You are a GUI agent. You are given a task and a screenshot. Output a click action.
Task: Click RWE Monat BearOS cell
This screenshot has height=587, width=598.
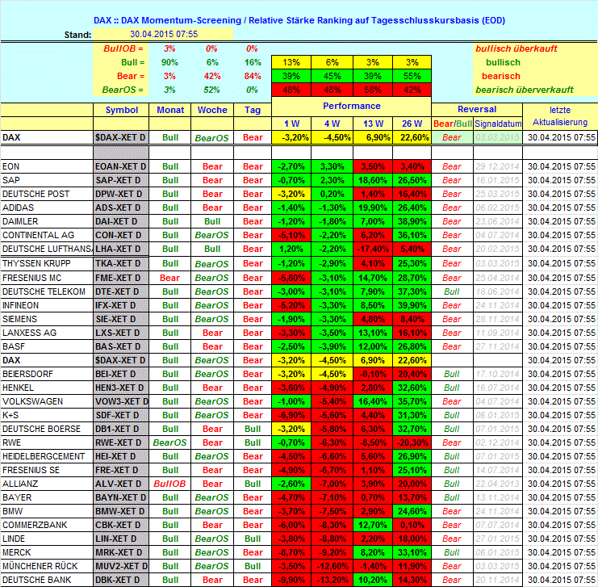pyautogui.click(x=170, y=442)
